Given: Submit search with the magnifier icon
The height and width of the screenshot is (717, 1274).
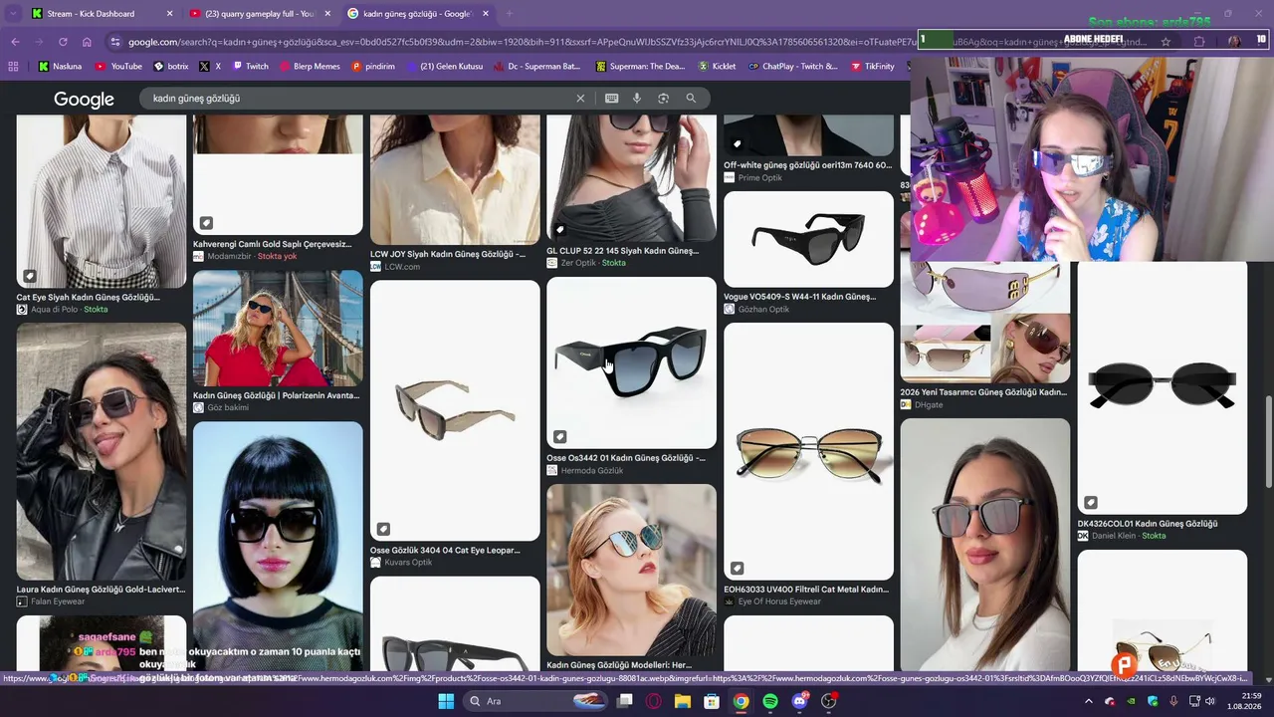Looking at the screenshot, I should click(x=691, y=99).
